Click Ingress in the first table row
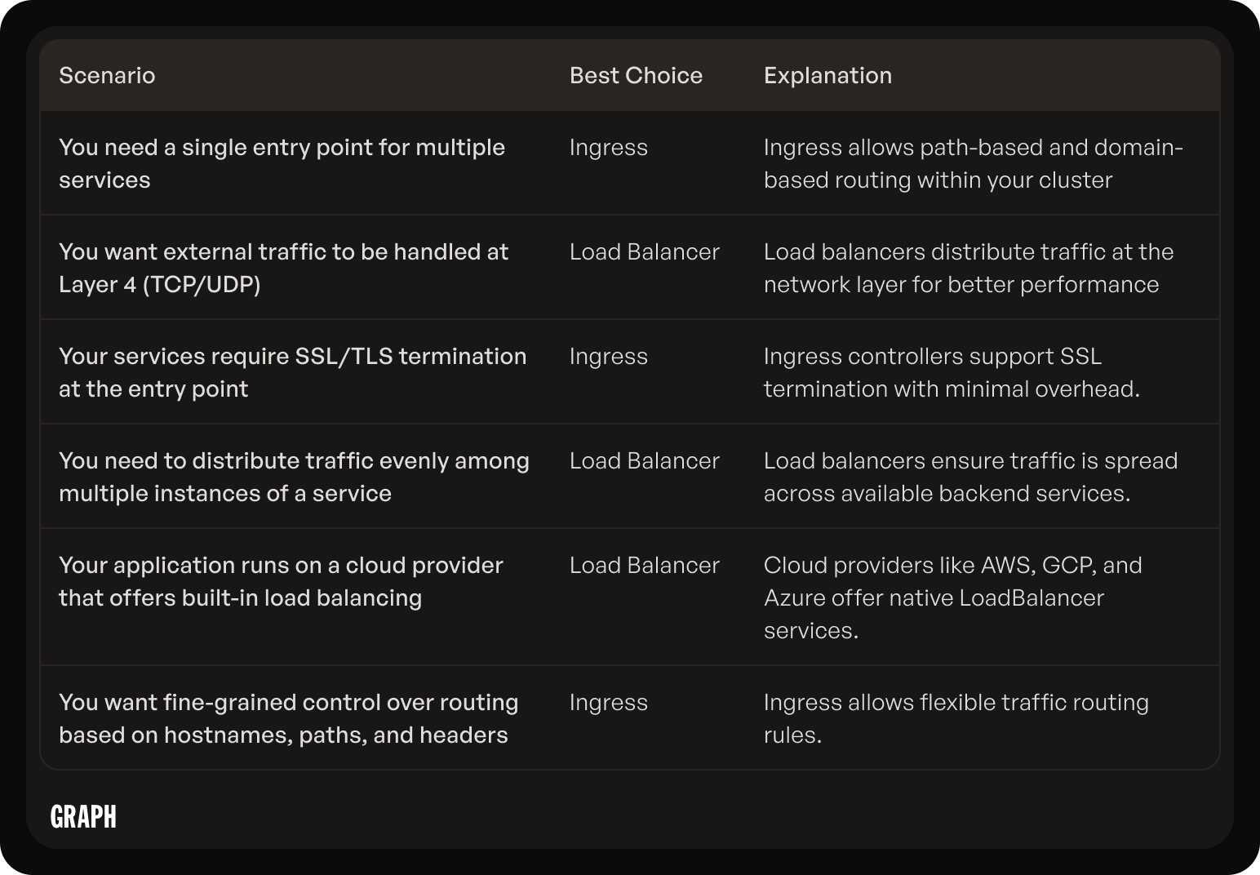 (x=609, y=147)
